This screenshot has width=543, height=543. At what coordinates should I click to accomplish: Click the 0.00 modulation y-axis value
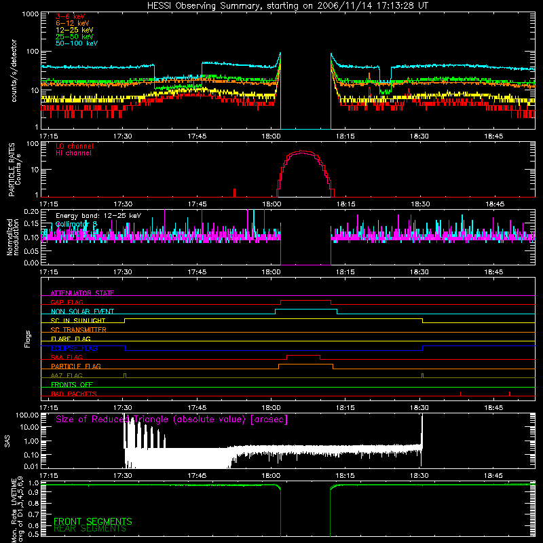click(x=31, y=263)
